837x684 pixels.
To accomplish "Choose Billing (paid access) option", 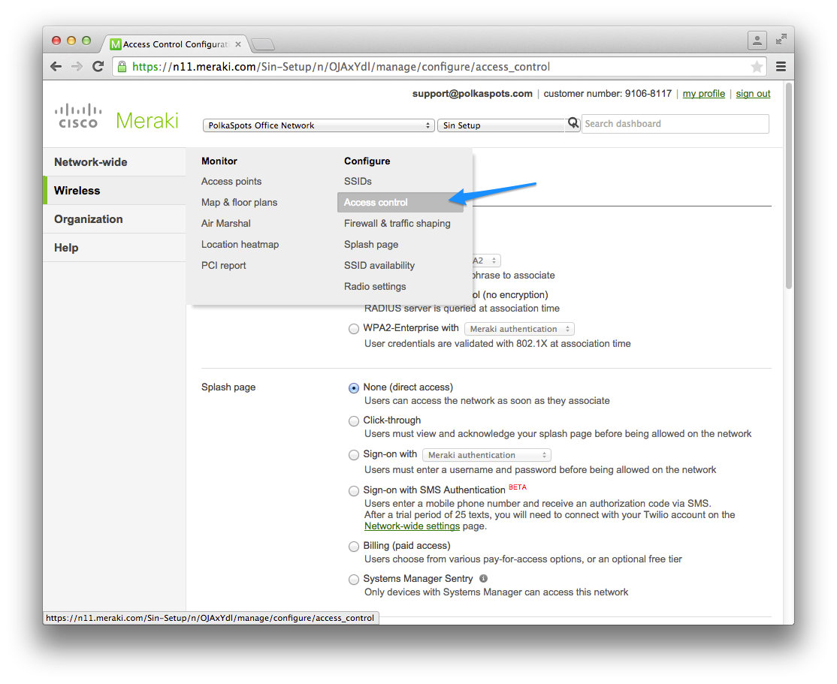I will [353, 547].
